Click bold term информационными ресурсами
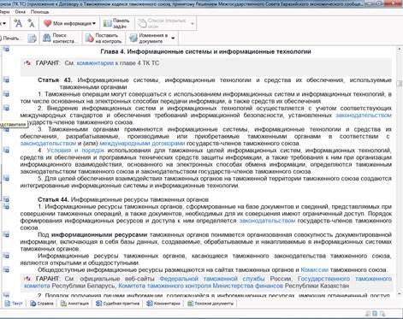The height and width of the screenshot is (319, 403). (x=99, y=234)
